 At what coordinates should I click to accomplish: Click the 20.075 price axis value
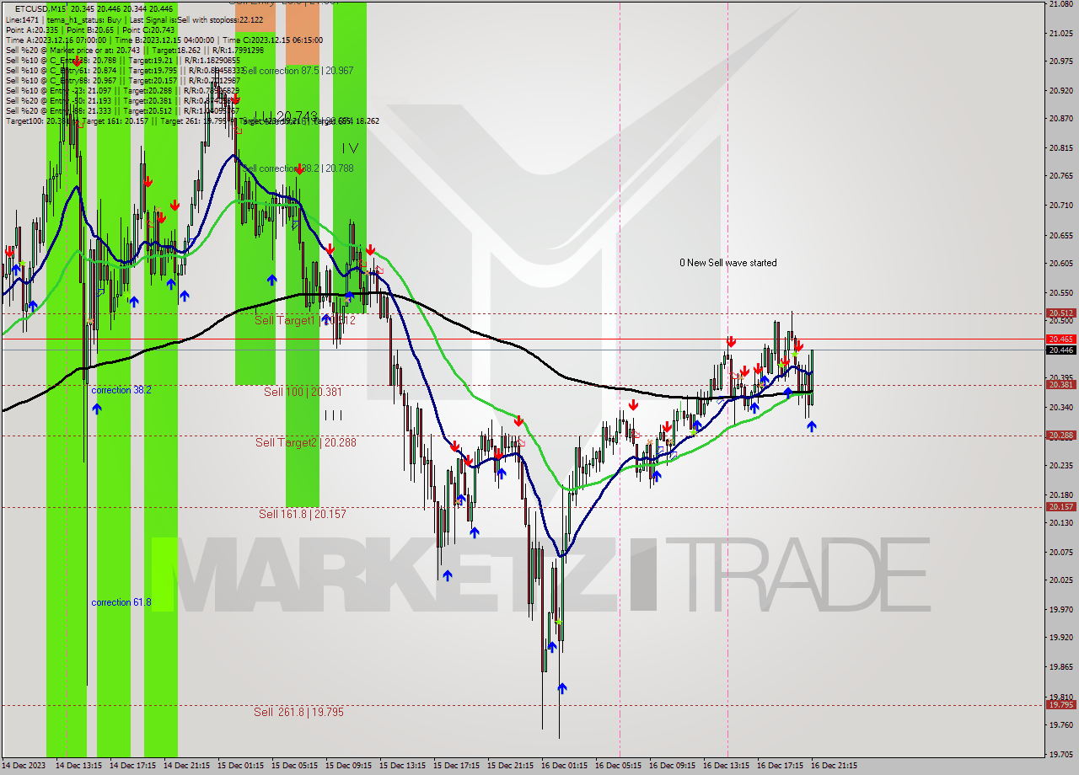coord(1060,552)
